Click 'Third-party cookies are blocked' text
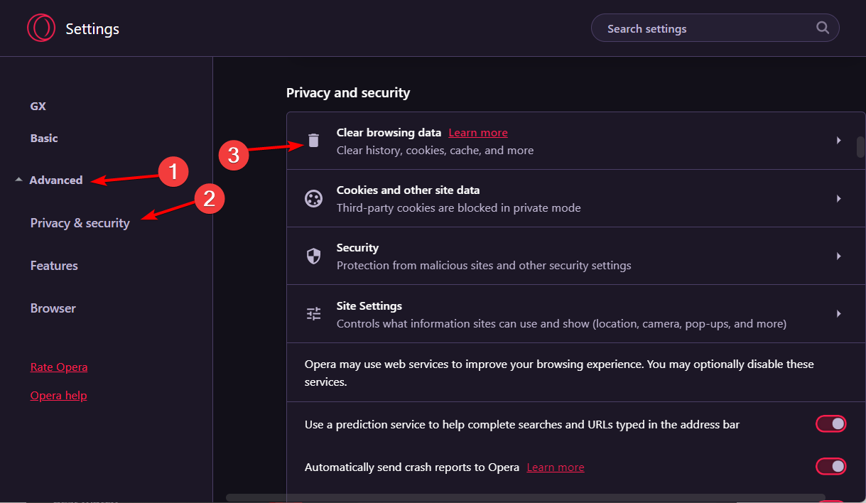 tap(458, 208)
